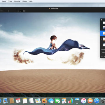This screenshot has width=105, height=105.
Task: Open FaceTime from the dock
Action: click(x=57, y=101)
